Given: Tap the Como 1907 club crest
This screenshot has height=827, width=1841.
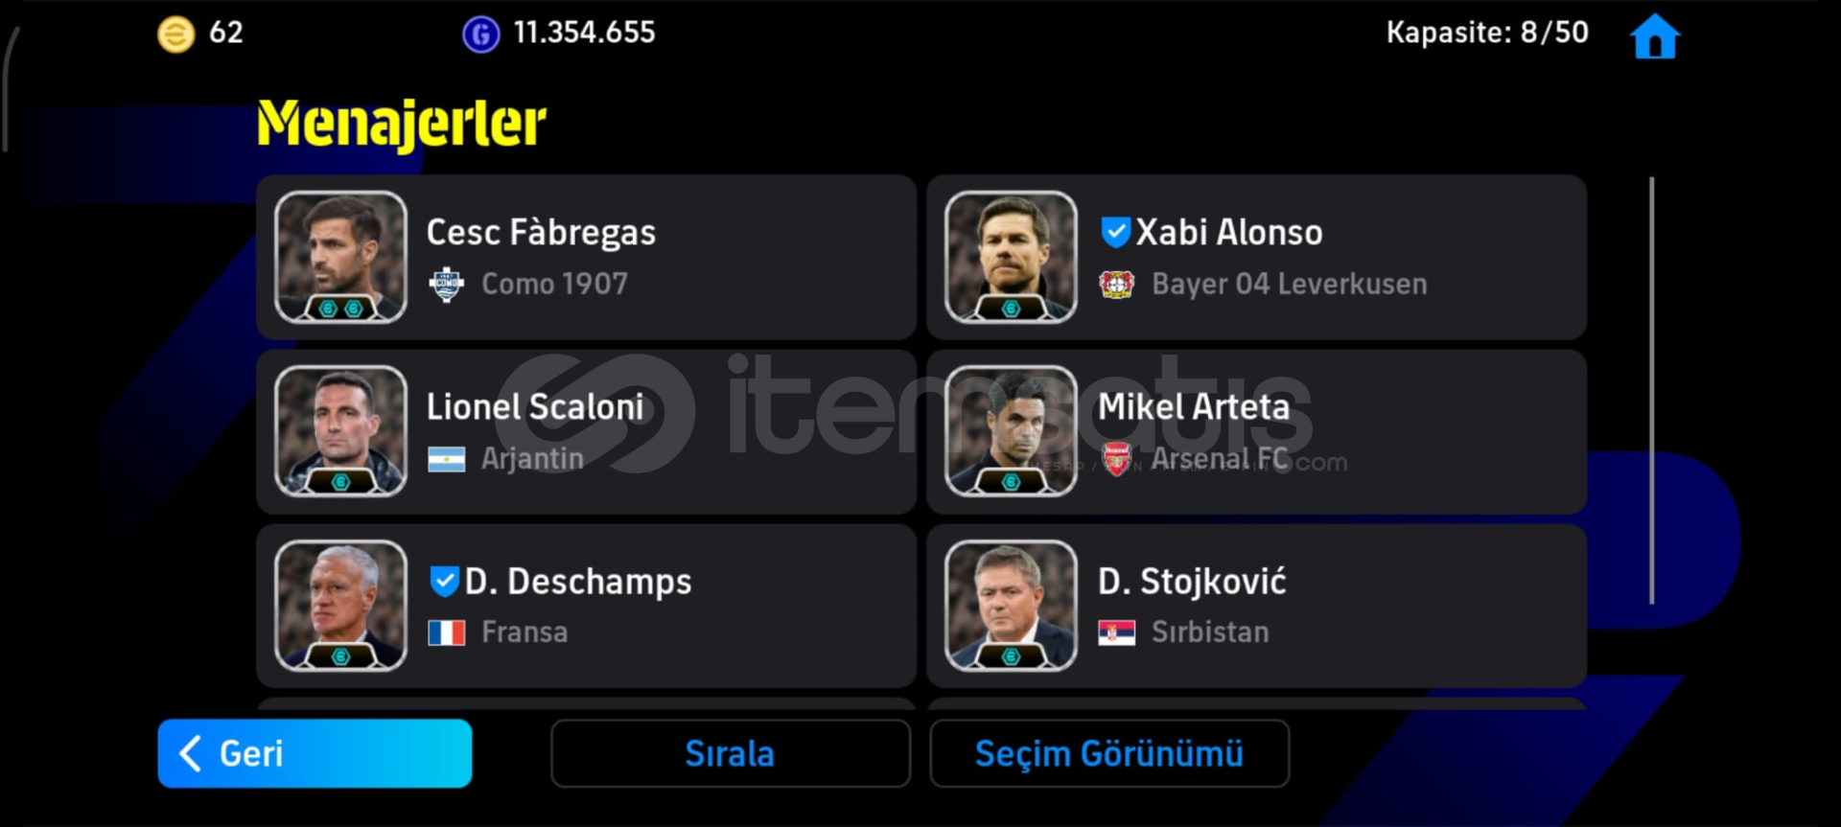Looking at the screenshot, I should pyautogui.click(x=447, y=285).
